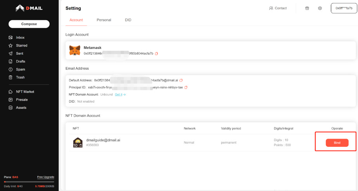
Task: Click the gift box icon
Action: pyautogui.click(x=307, y=8)
